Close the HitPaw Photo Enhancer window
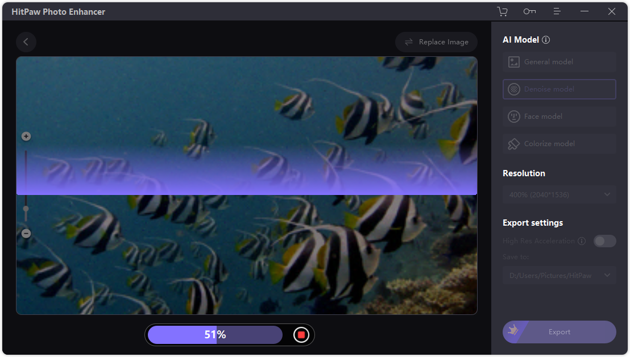This screenshot has width=630, height=357. [x=611, y=11]
